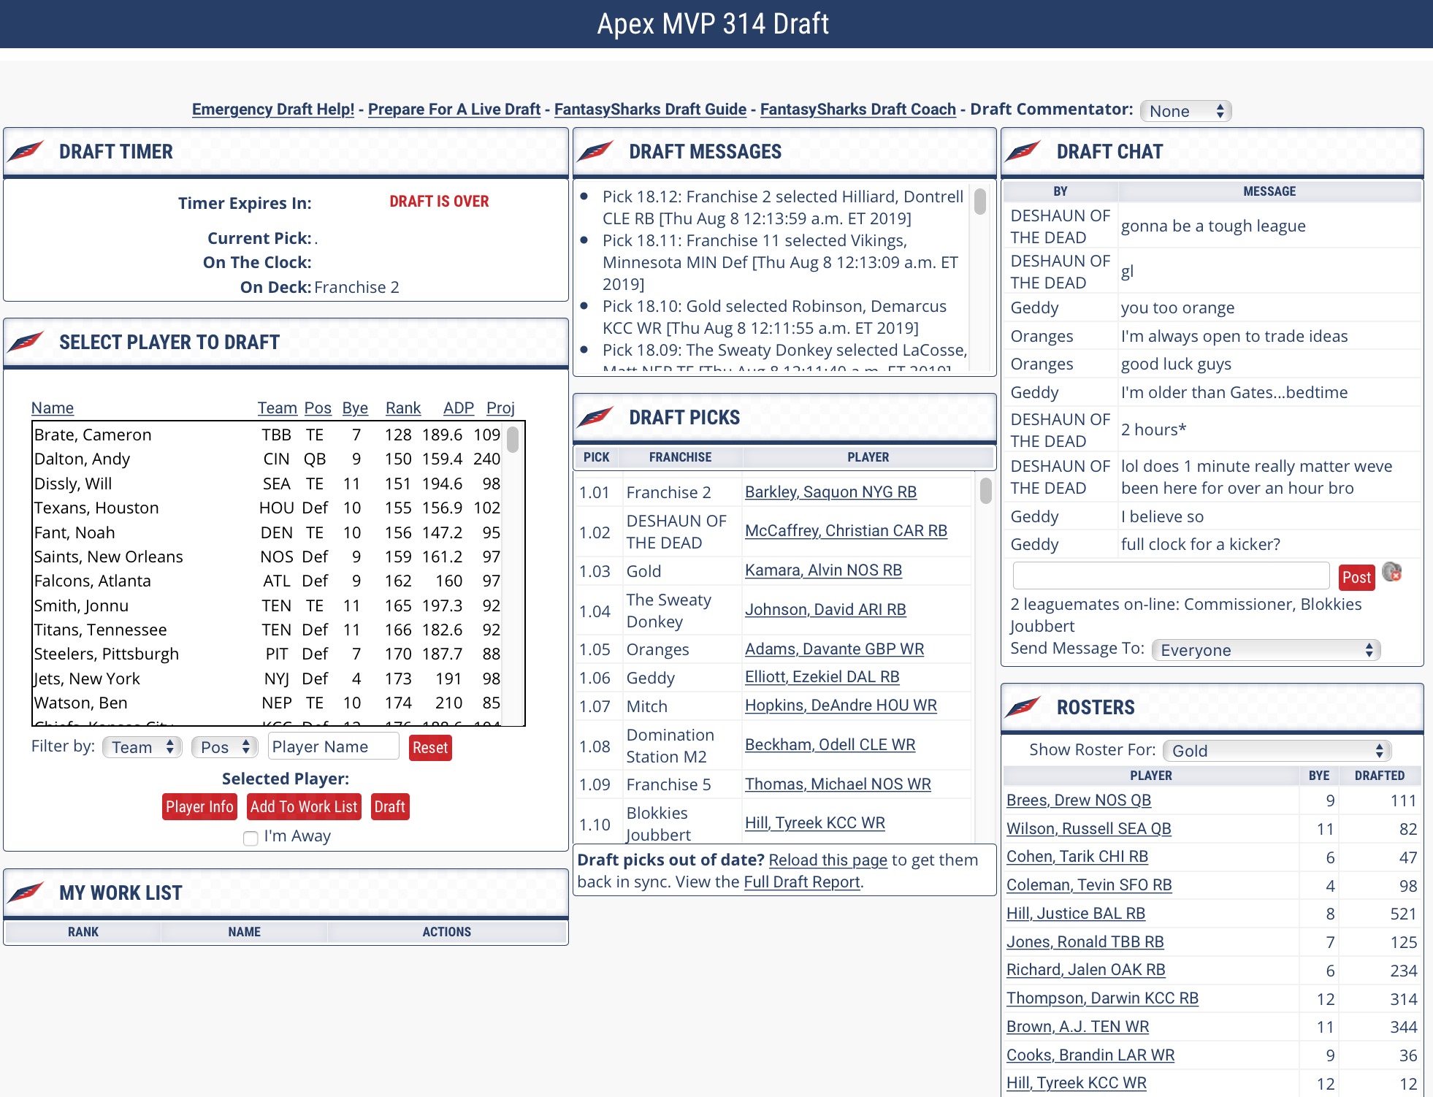This screenshot has width=1433, height=1097.
Task: Select Texans, Houston in player list
Action: [x=267, y=508]
